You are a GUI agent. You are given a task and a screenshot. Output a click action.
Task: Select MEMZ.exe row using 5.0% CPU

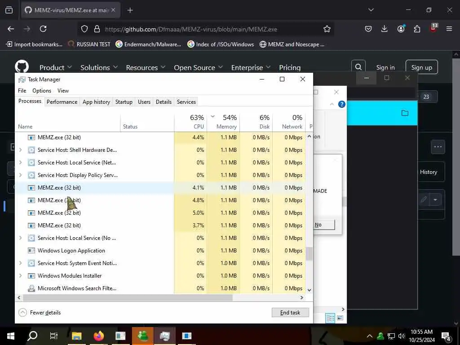click(x=160, y=212)
